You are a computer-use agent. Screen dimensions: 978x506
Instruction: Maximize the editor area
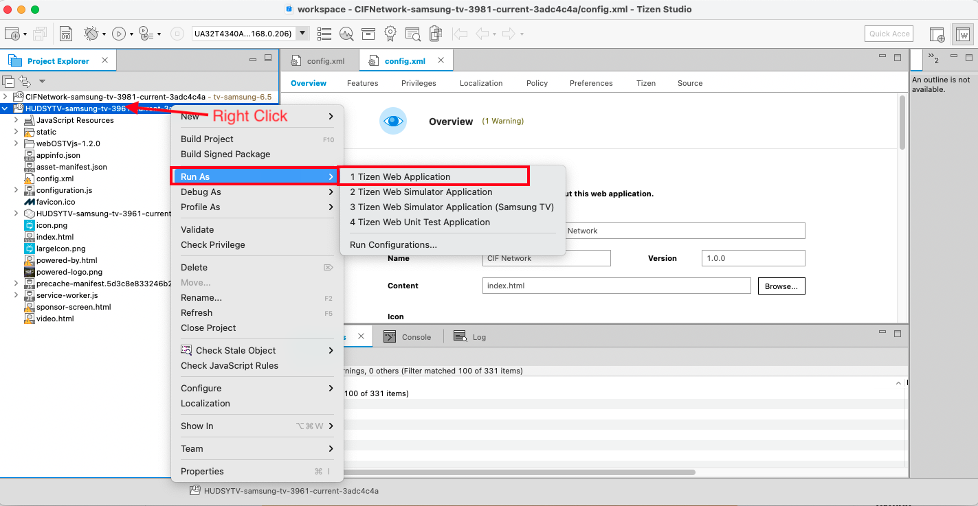pos(898,58)
